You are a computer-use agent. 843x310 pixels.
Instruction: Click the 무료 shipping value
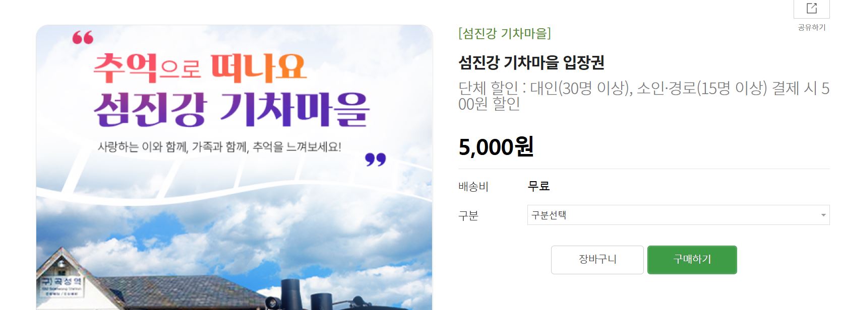[x=538, y=186]
